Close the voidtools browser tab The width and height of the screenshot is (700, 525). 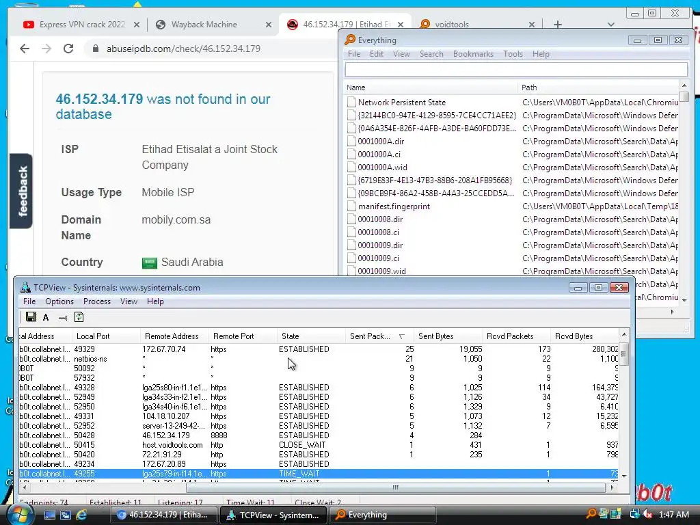coord(531,25)
